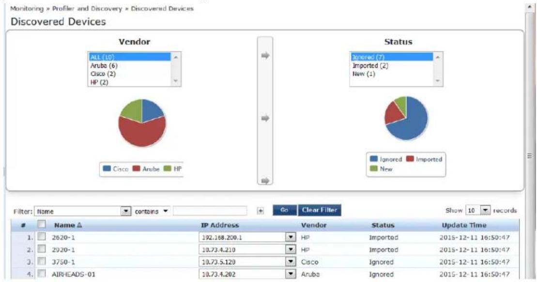Expand IP address dropdown for 10.73.4.210
Screen dimensions: 537x282
(291, 250)
